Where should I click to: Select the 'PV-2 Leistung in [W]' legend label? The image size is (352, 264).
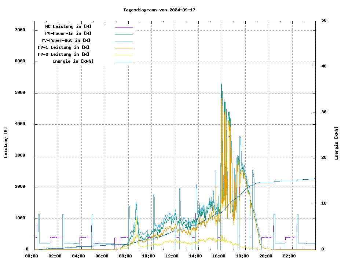coord(63,54)
